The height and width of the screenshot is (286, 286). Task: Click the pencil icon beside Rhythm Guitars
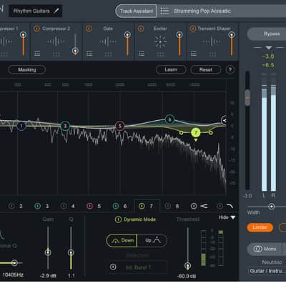56,11
